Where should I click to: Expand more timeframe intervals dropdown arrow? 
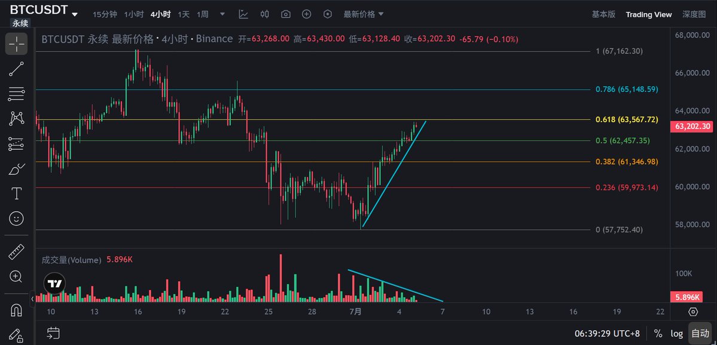click(x=222, y=14)
